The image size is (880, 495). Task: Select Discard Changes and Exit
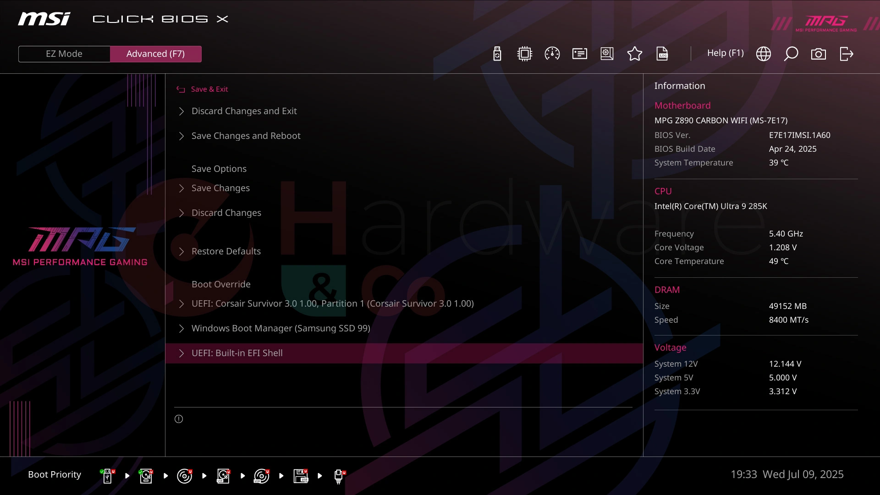[404, 111]
